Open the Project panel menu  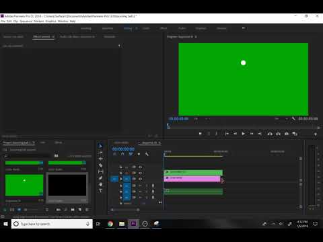[x=34, y=143]
